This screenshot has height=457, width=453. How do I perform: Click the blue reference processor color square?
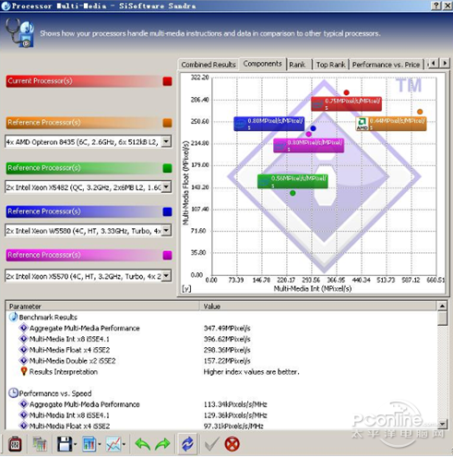click(x=167, y=211)
